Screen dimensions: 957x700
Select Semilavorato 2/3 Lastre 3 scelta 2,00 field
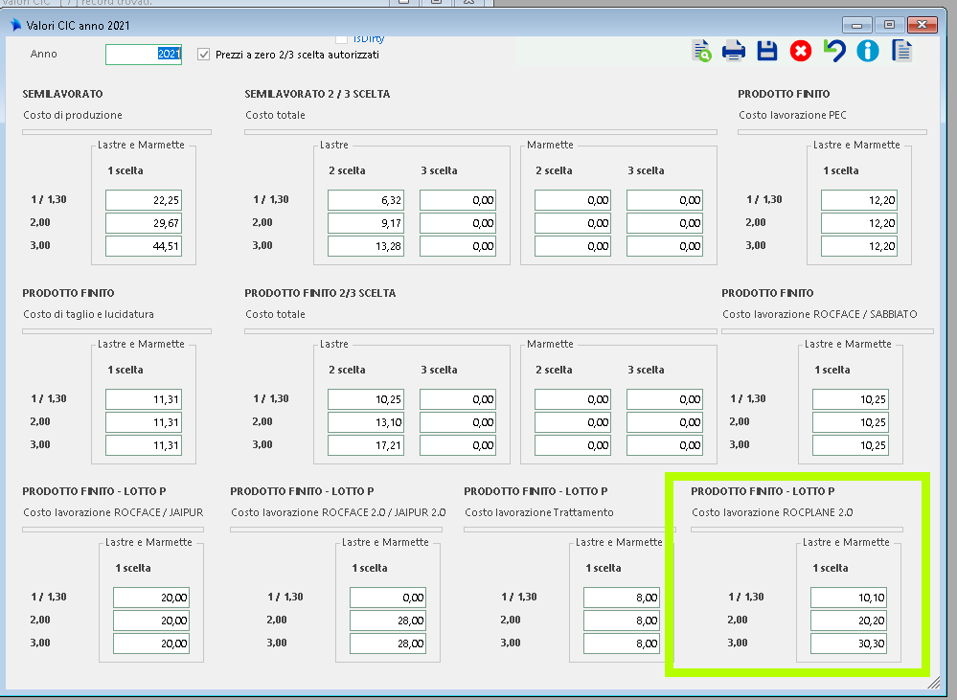point(458,223)
